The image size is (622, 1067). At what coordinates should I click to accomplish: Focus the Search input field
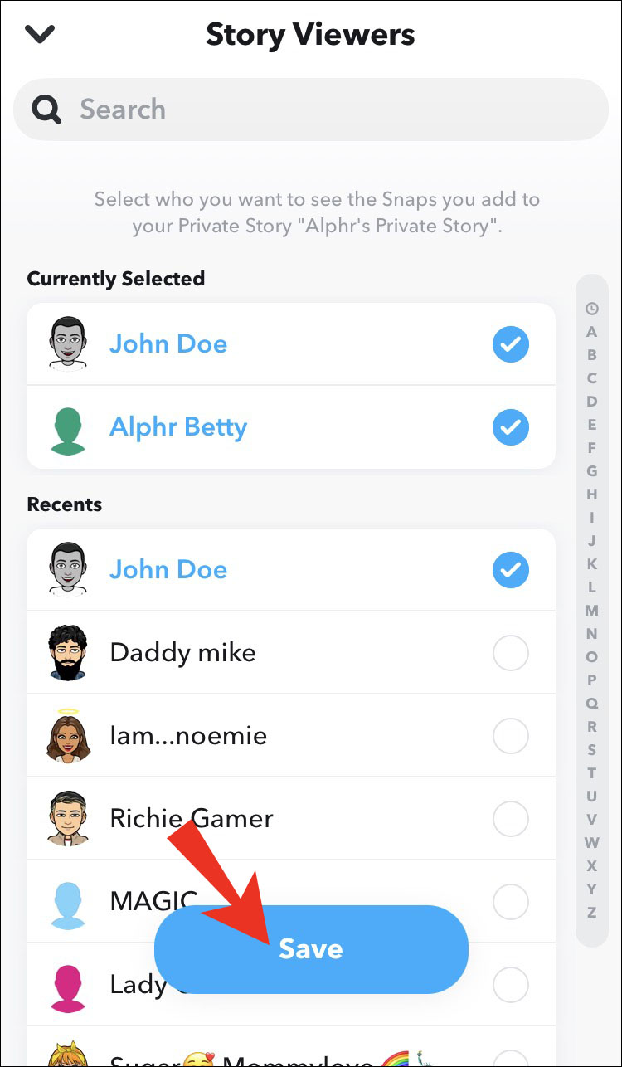332,109
